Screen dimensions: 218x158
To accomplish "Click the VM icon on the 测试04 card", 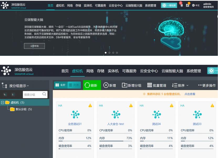I will click(157, 115).
